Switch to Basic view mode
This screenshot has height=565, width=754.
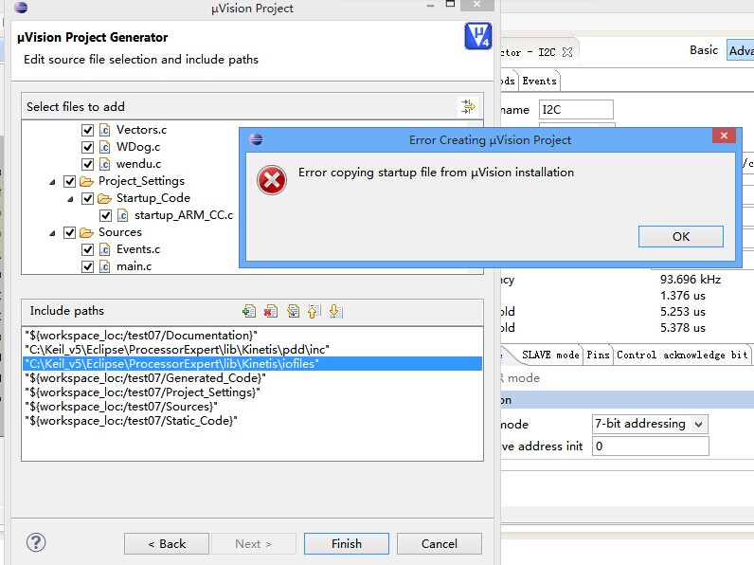704,50
